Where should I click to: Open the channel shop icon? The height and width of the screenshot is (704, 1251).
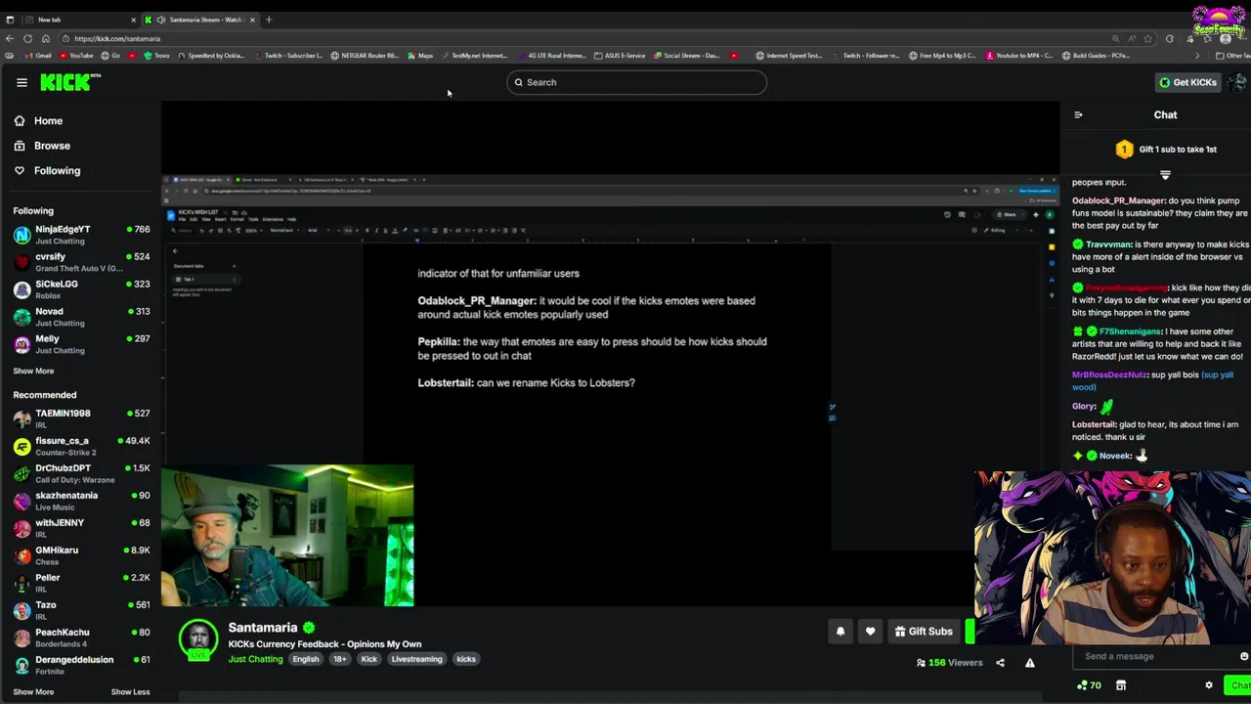click(1121, 685)
